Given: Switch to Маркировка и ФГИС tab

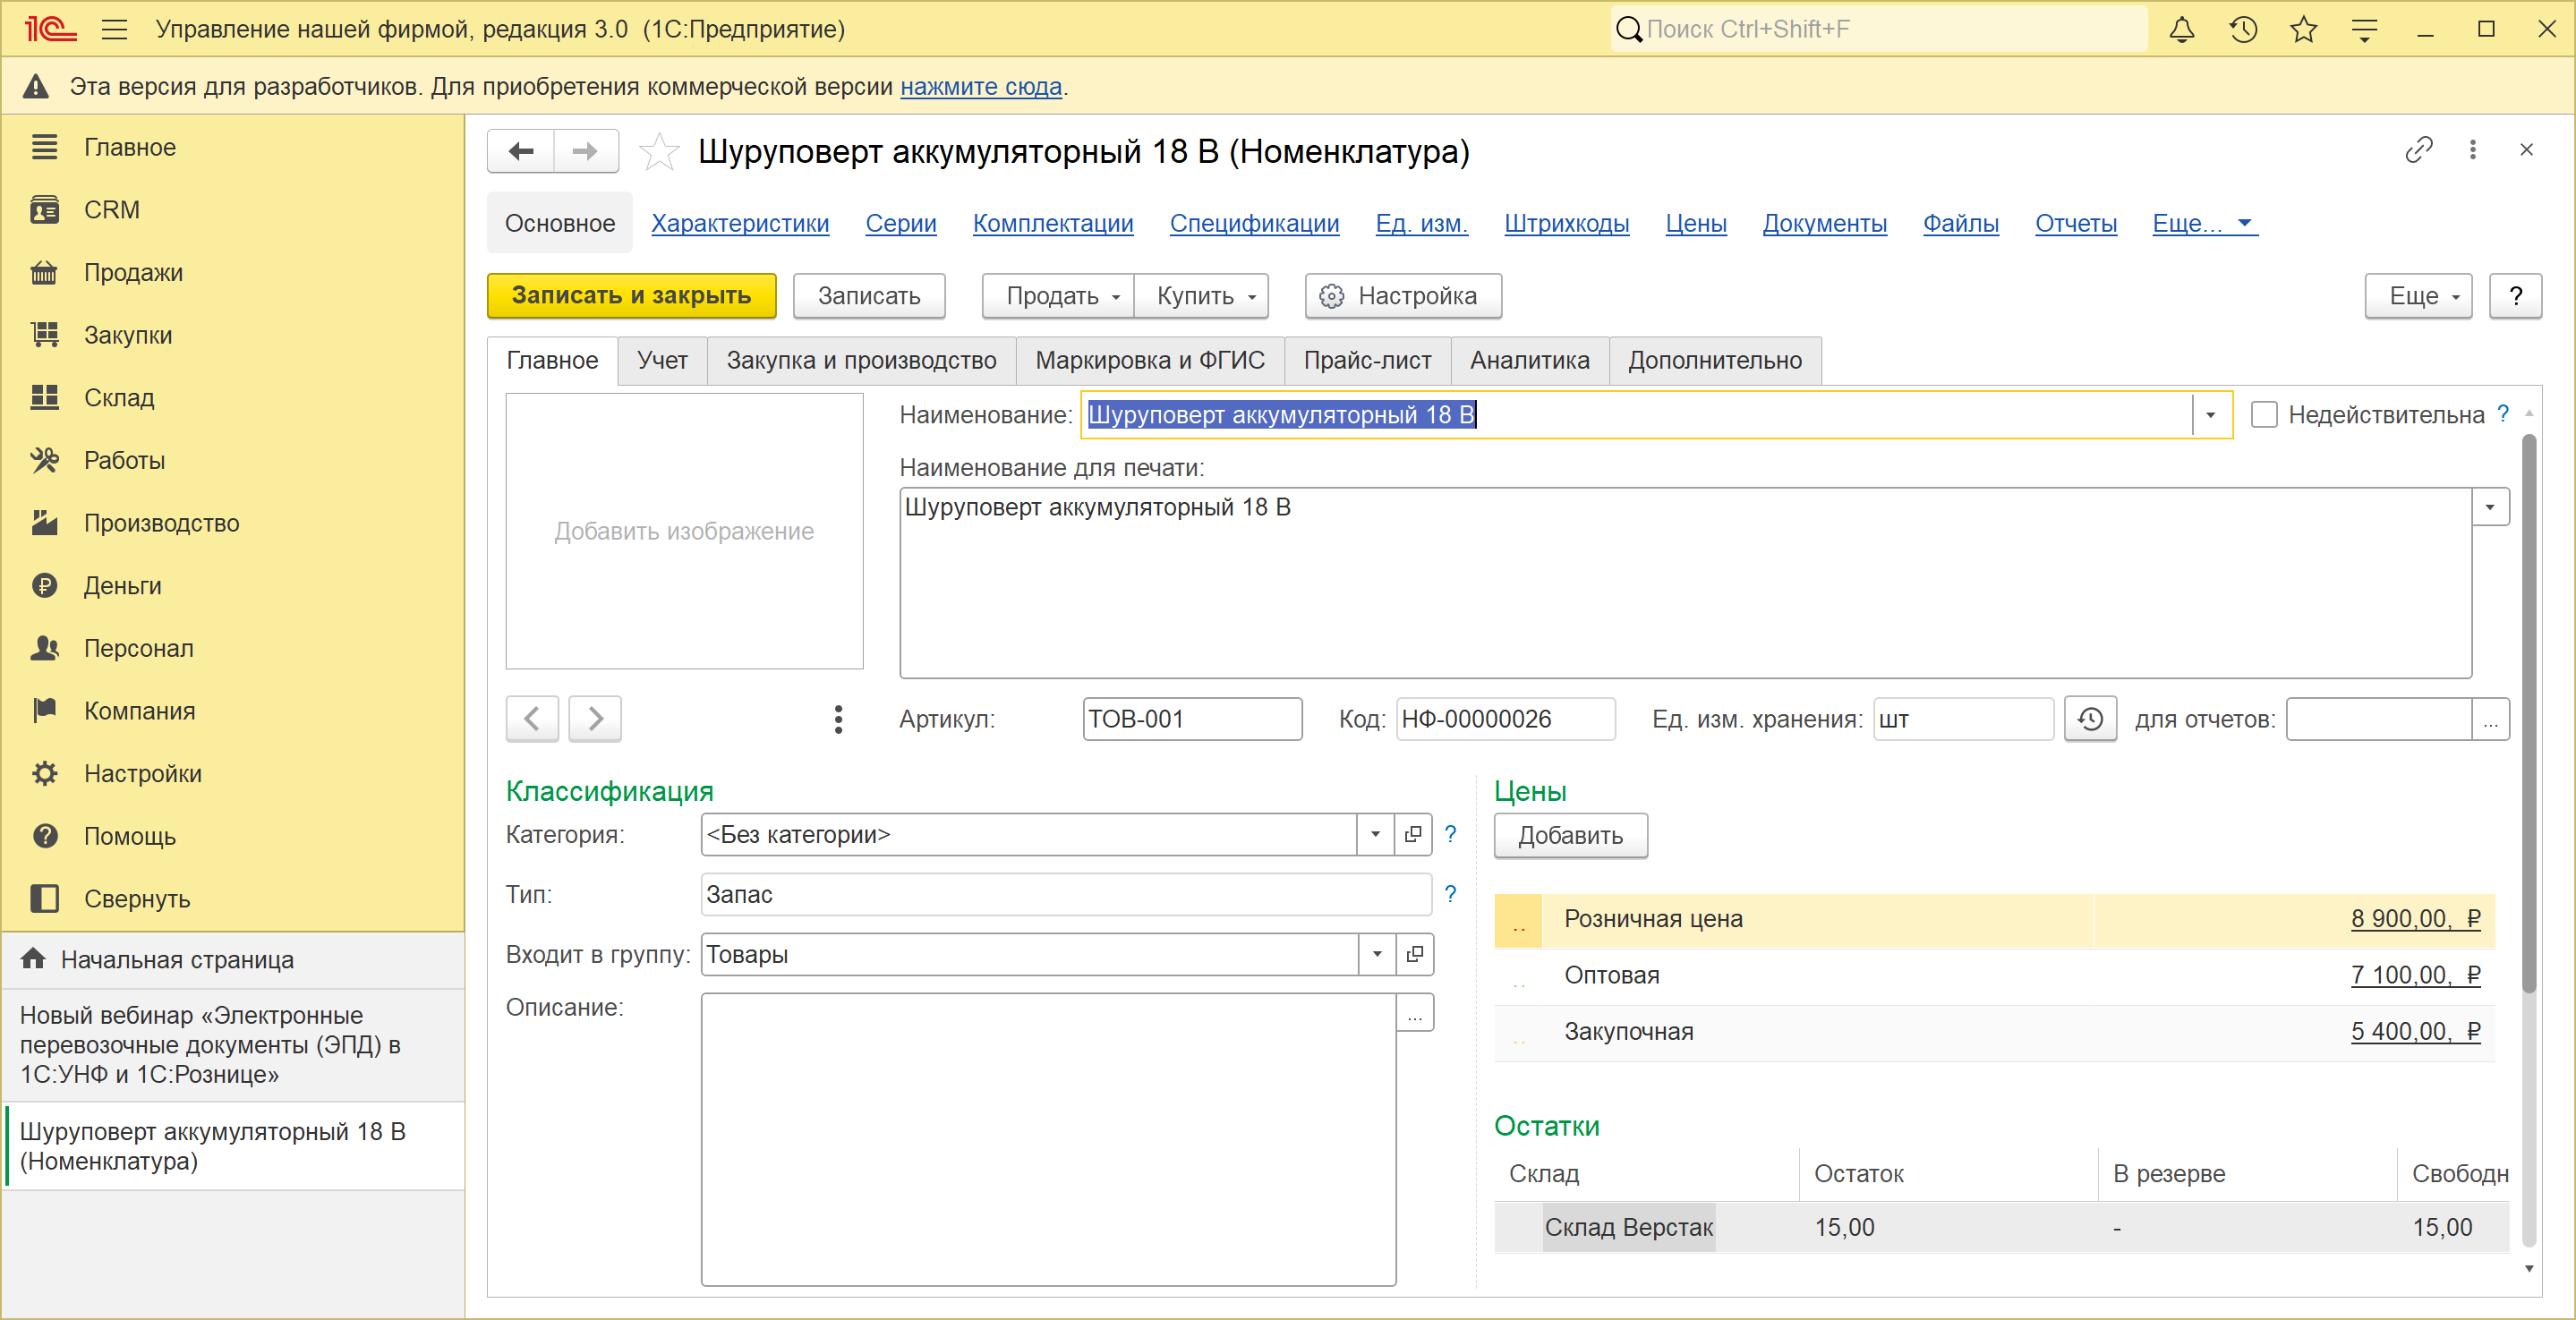Looking at the screenshot, I should pyautogui.click(x=1150, y=361).
